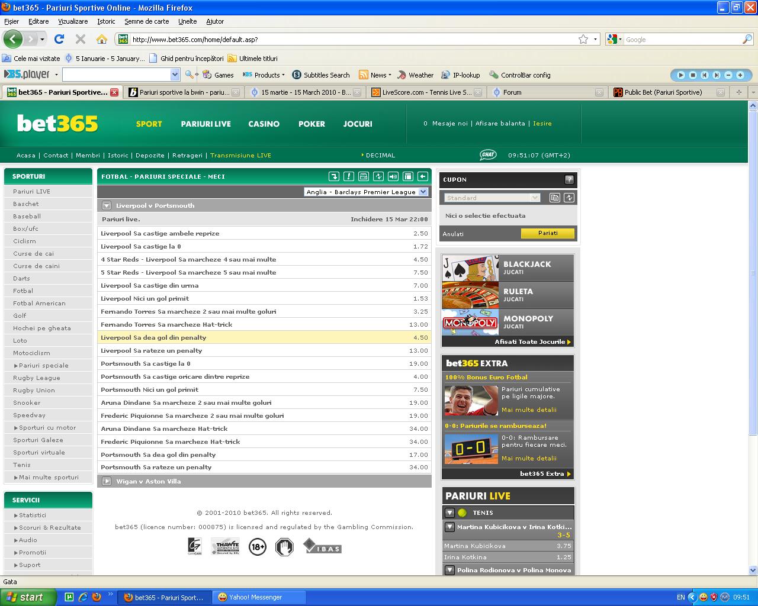Click the BS.player toolbar search magnifier

(189, 75)
